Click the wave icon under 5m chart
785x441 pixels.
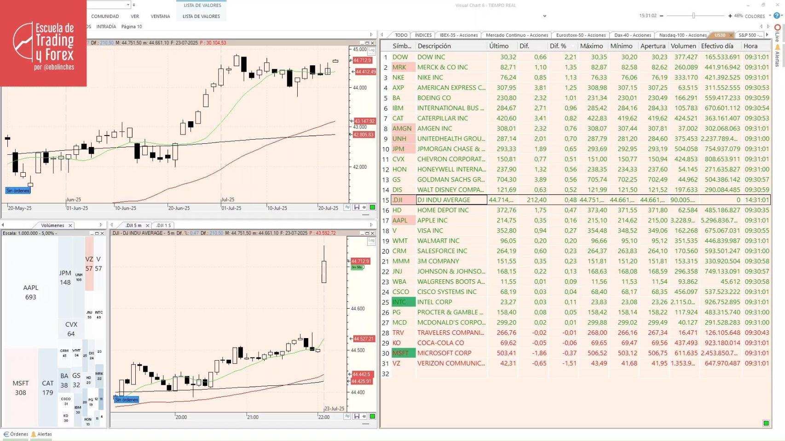[x=347, y=417]
